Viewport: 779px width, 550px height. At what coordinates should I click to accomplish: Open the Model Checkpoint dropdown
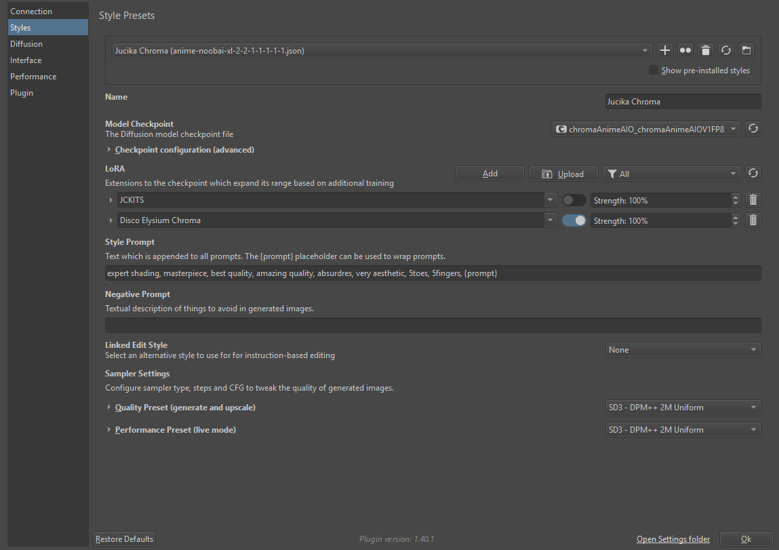click(x=647, y=129)
